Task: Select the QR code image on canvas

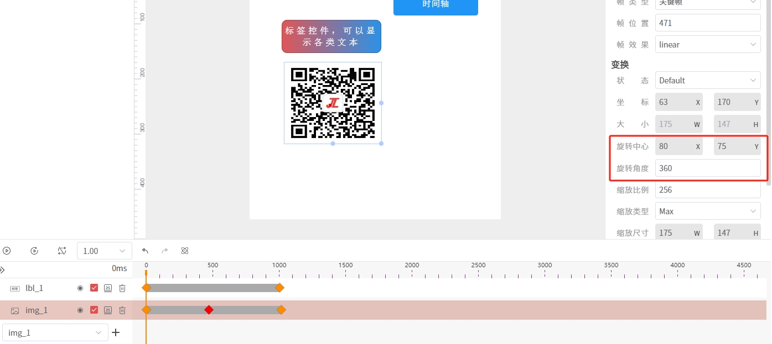Action: point(333,103)
